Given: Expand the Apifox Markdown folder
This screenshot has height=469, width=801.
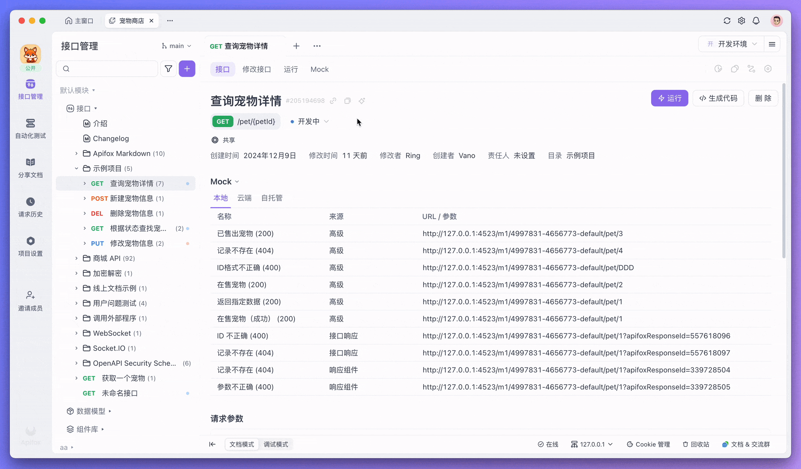Looking at the screenshot, I should click(x=76, y=154).
